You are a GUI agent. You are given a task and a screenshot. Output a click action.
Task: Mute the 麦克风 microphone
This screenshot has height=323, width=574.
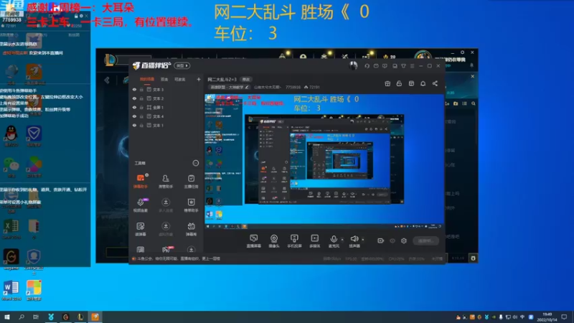coord(334,240)
